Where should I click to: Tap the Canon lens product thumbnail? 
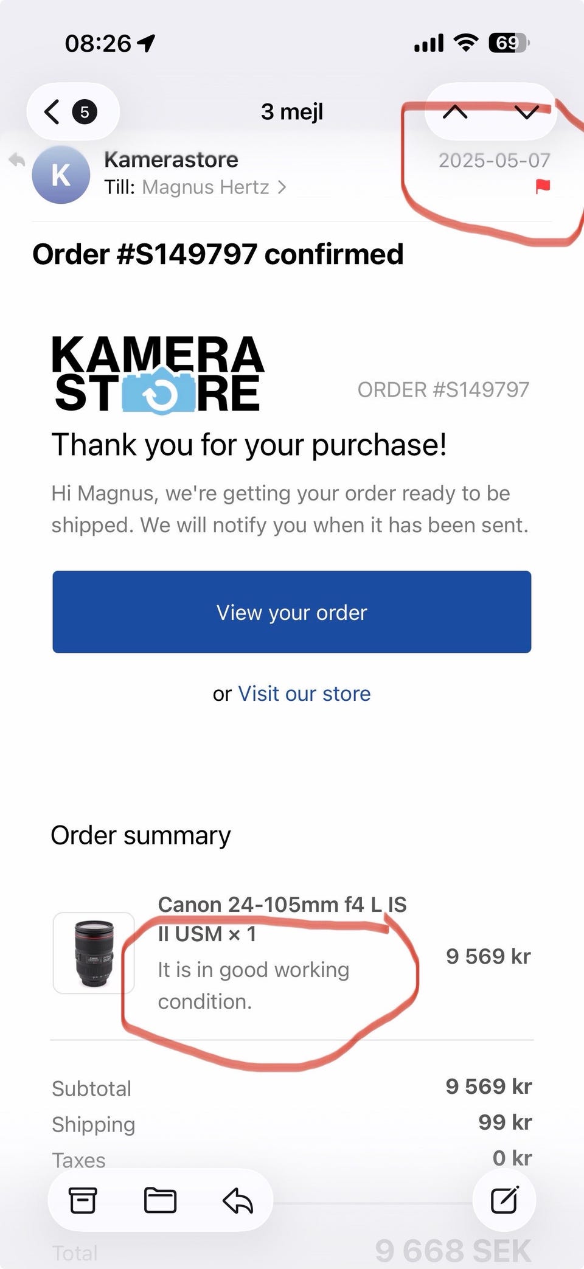(94, 953)
